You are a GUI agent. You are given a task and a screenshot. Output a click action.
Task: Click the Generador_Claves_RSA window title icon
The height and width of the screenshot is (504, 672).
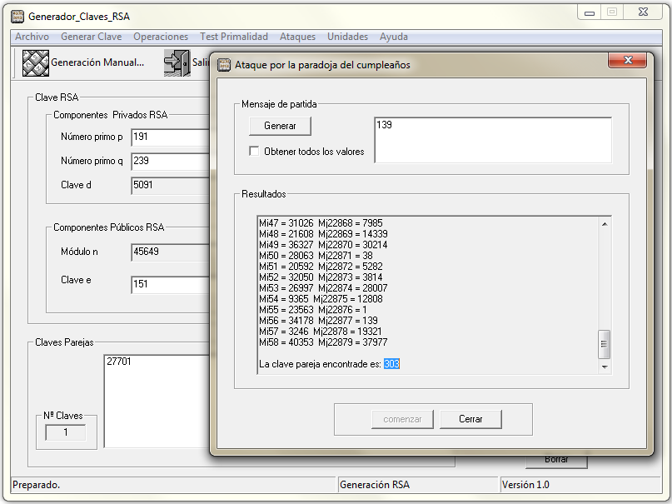(x=17, y=16)
